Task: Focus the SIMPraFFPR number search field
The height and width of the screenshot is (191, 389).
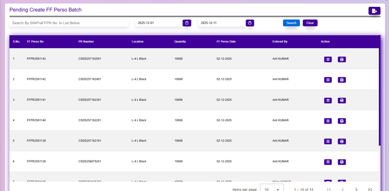Action: point(69,23)
